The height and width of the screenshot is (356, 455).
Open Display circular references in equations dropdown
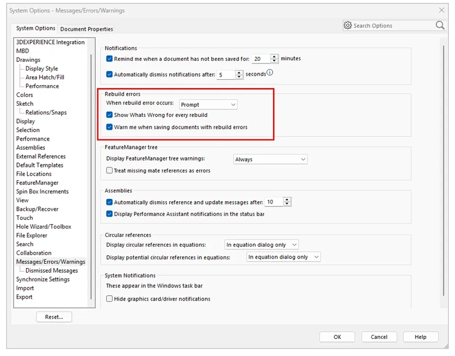(262, 245)
